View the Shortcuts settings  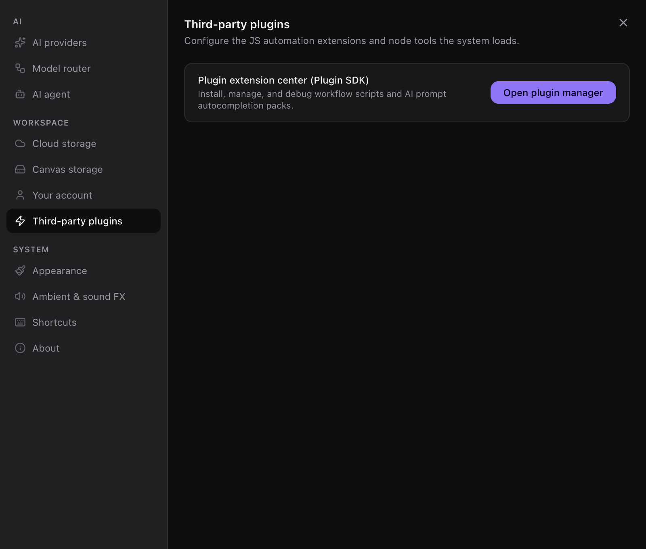[x=84, y=322]
